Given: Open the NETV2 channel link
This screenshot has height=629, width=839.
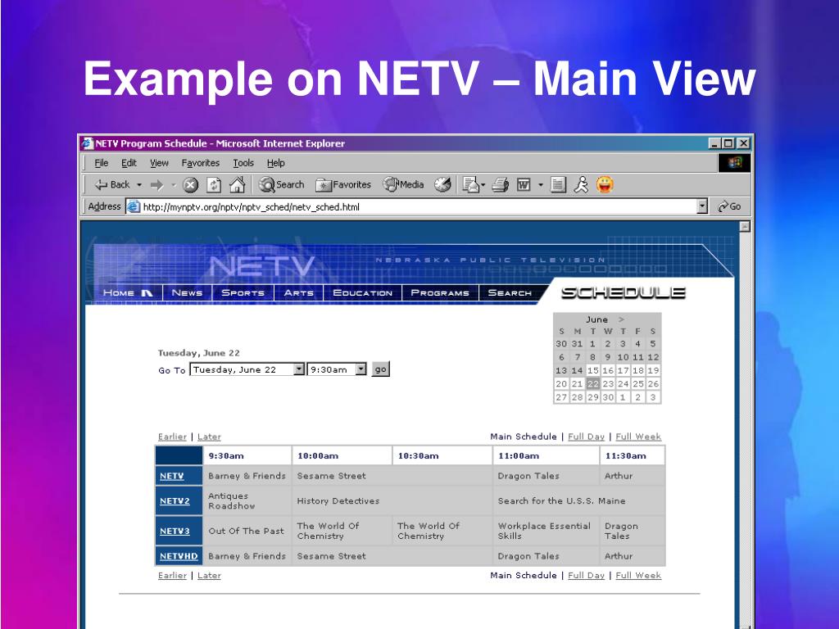Looking at the screenshot, I should 175,501.
